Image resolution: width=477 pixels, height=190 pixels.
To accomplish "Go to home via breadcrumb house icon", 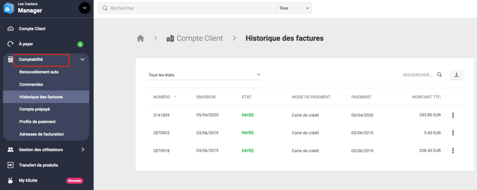I will (x=140, y=38).
